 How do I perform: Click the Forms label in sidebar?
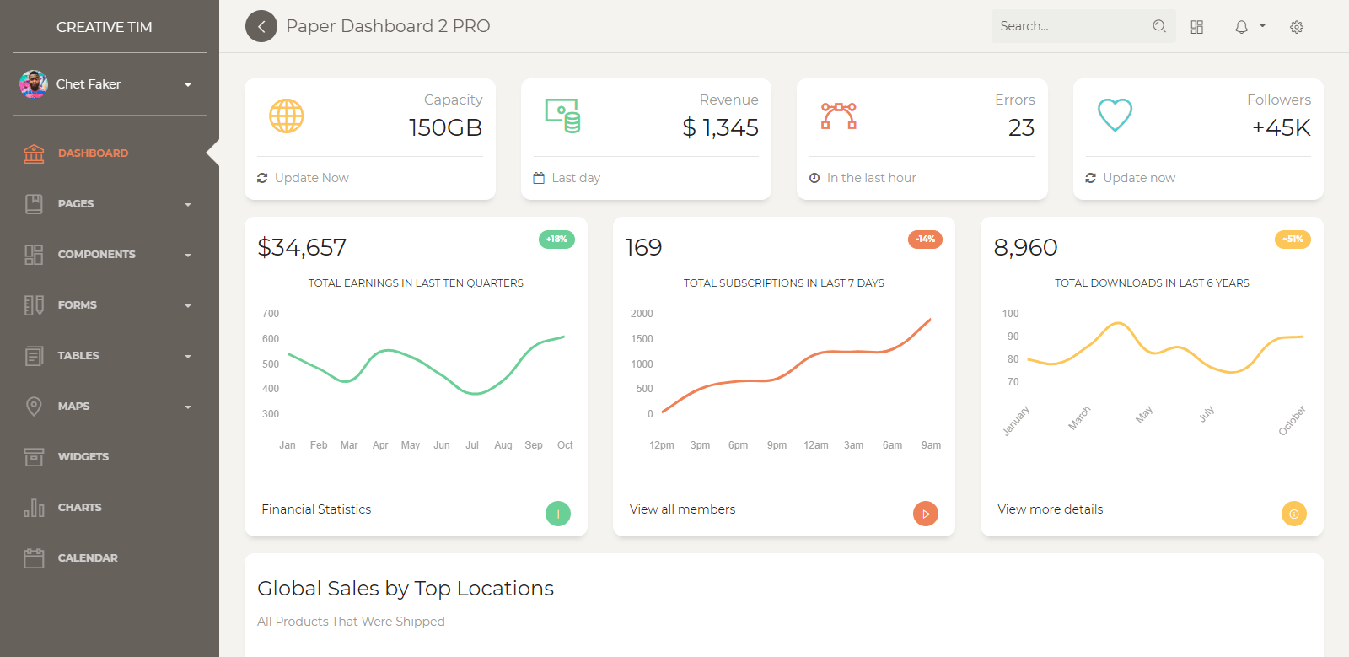(x=78, y=305)
